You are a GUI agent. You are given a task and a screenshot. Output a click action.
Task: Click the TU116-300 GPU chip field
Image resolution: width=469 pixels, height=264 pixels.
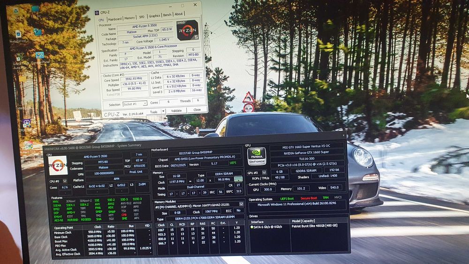pyautogui.click(x=307, y=159)
